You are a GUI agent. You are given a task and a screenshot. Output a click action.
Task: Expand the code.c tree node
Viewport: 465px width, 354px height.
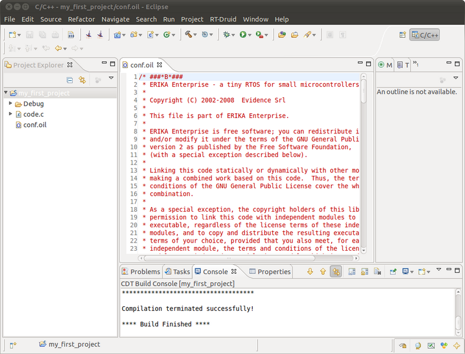point(11,114)
